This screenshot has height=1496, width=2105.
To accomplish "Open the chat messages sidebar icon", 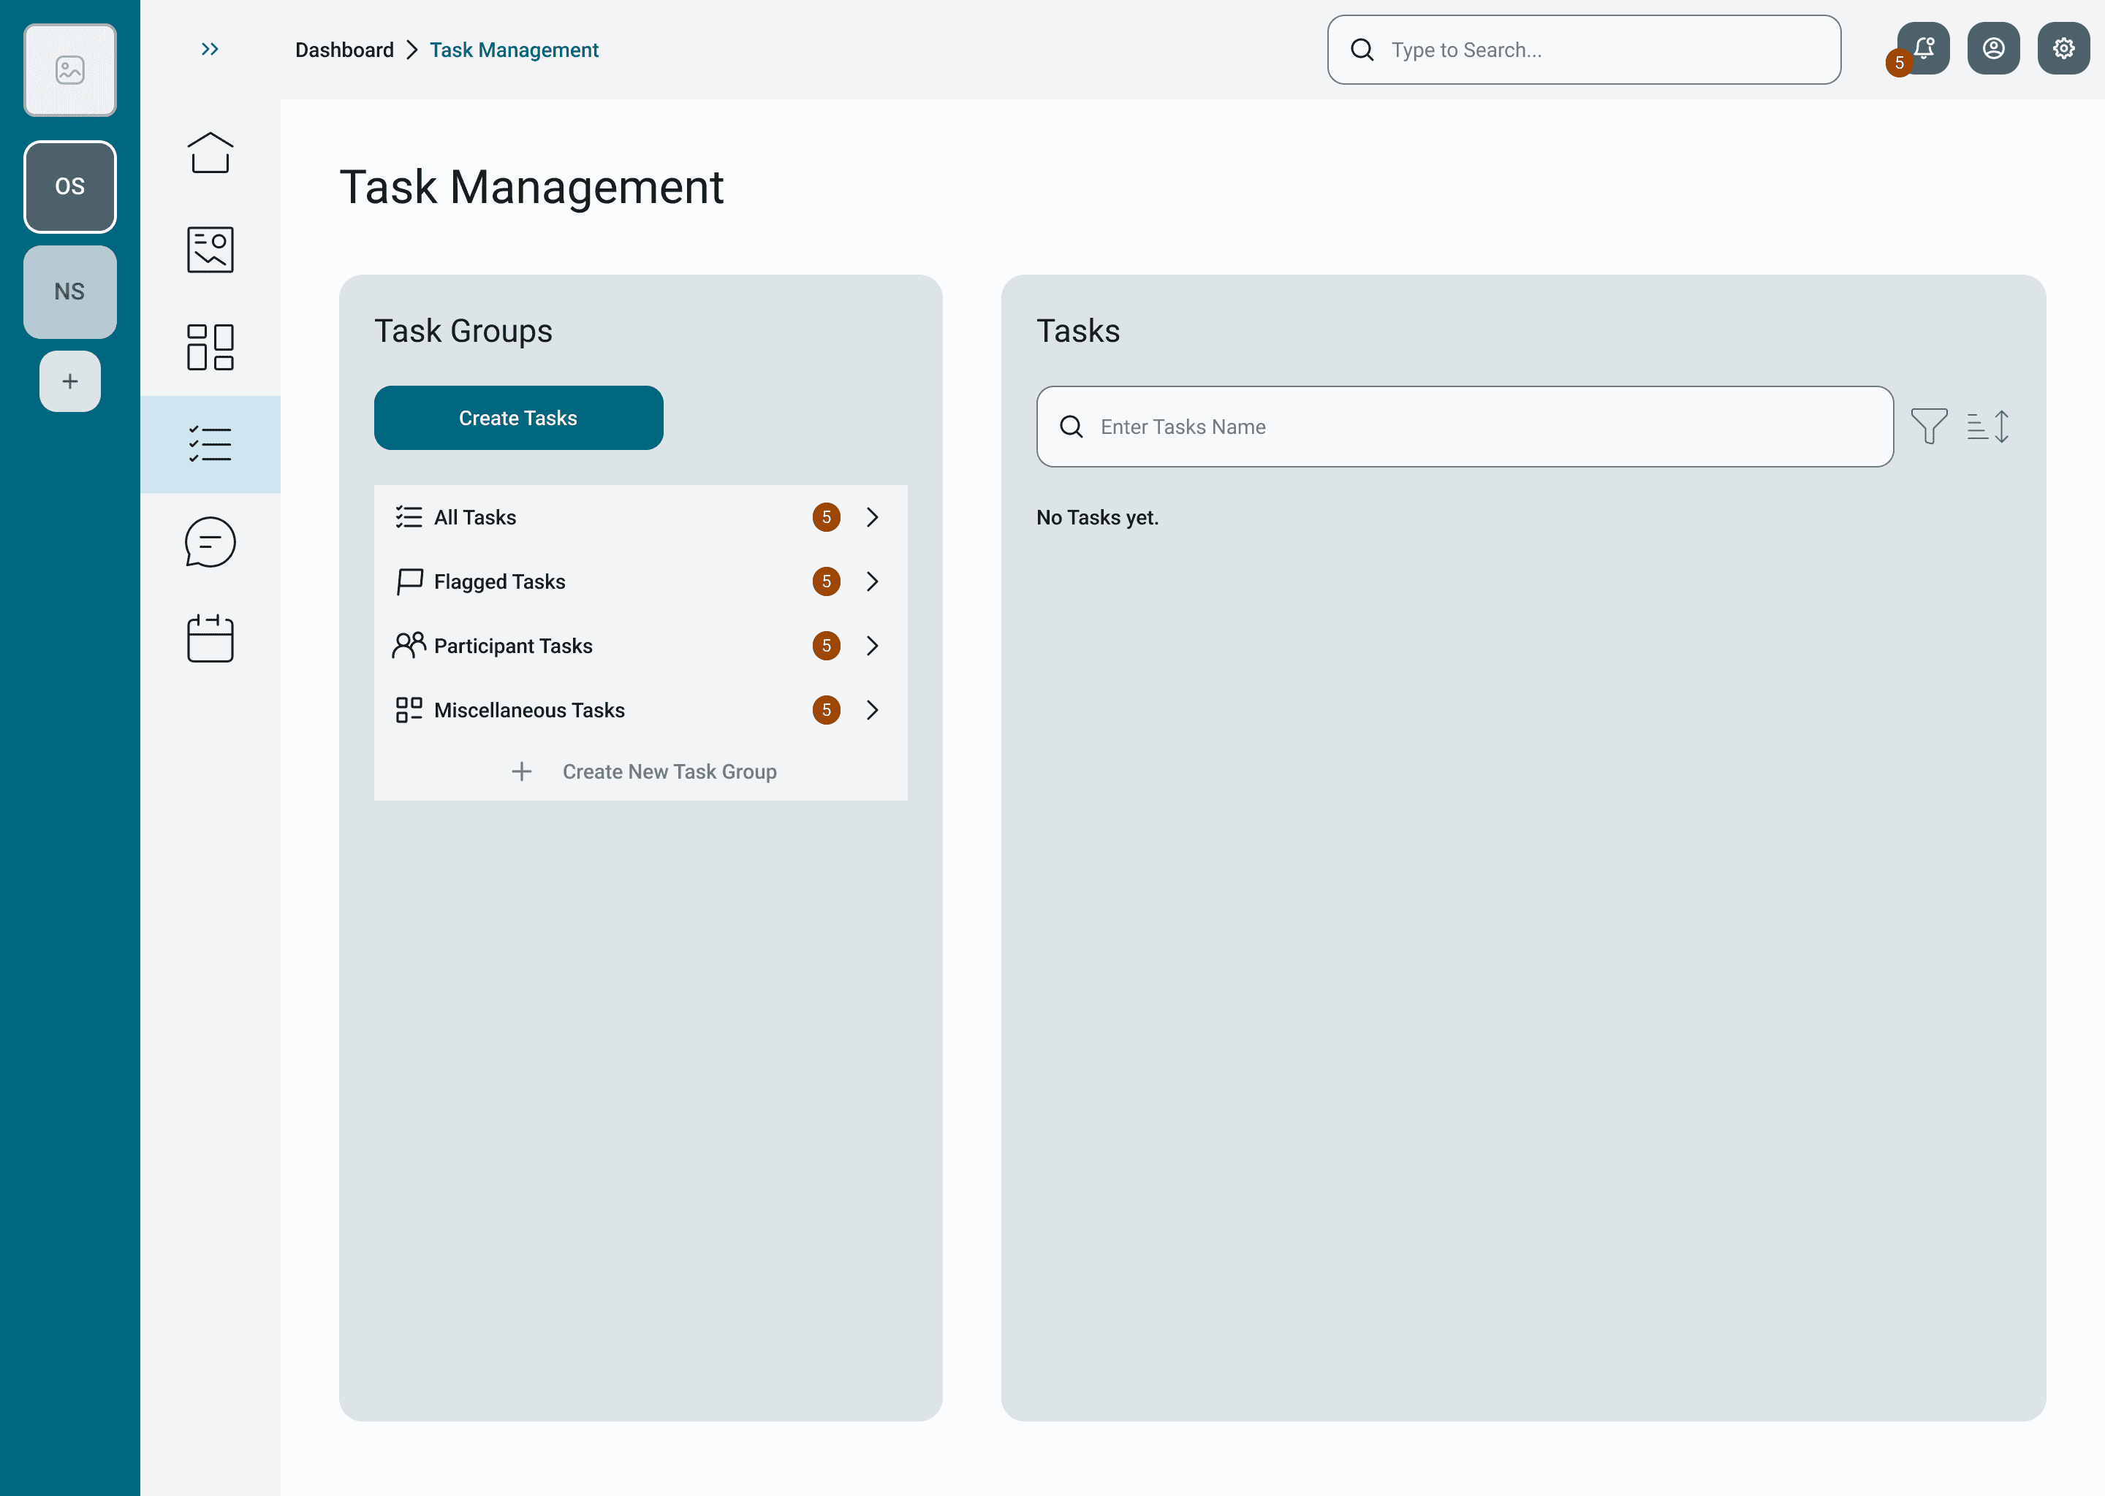I will 210,542.
